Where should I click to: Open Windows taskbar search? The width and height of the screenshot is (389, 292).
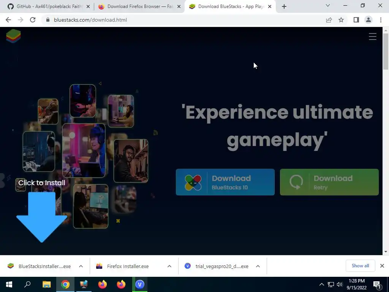click(x=27, y=284)
